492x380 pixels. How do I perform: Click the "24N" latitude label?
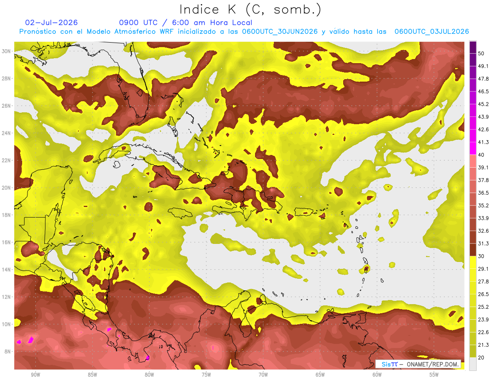click(x=6, y=133)
